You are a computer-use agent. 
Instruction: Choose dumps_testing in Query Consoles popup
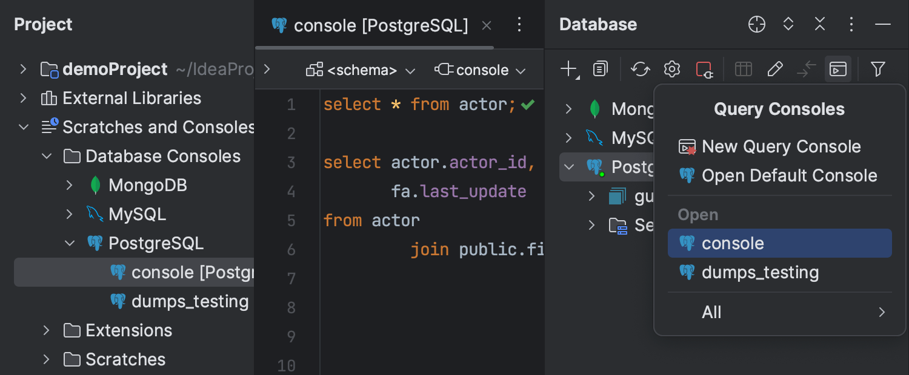coord(779,272)
